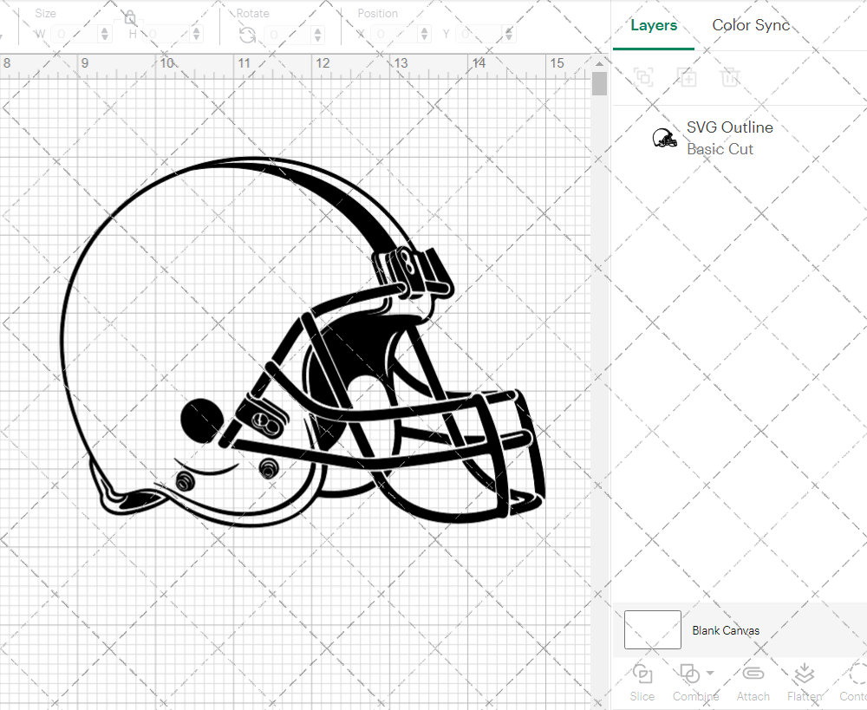Click the Contour icon

[x=857, y=674]
